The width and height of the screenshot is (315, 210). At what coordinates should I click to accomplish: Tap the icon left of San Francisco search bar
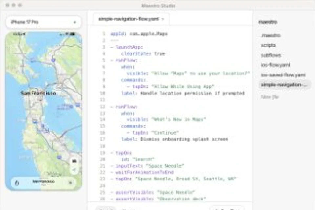17,183
